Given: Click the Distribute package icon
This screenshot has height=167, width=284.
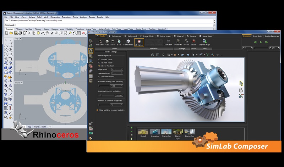Looking at the screenshot, I should point(178,42).
